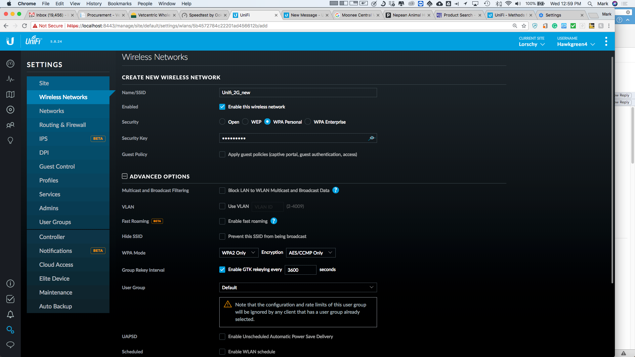The width and height of the screenshot is (635, 357).
Task: Open the WPA2 Only mode dropdown
Action: [x=238, y=253]
